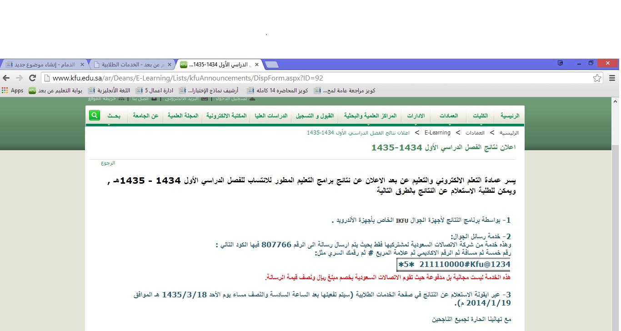Click the green search magnifier icon
The width and height of the screenshot is (621, 331).
pyautogui.click(x=94, y=115)
